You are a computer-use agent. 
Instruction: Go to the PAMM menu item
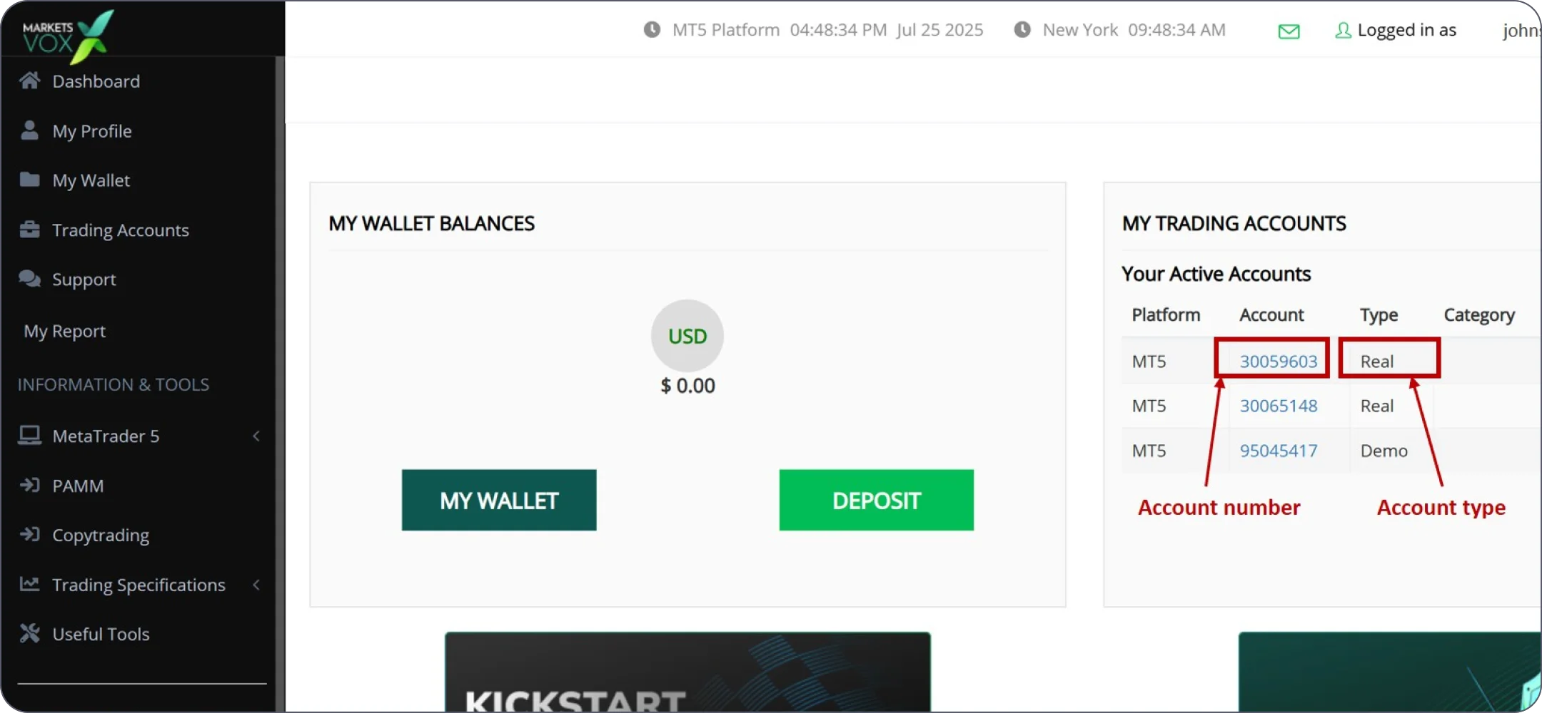click(78, 486)
